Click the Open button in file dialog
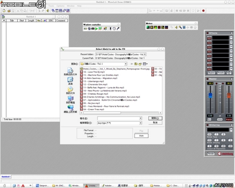Screen dimensions: 235x188 (x=155, y=118)
